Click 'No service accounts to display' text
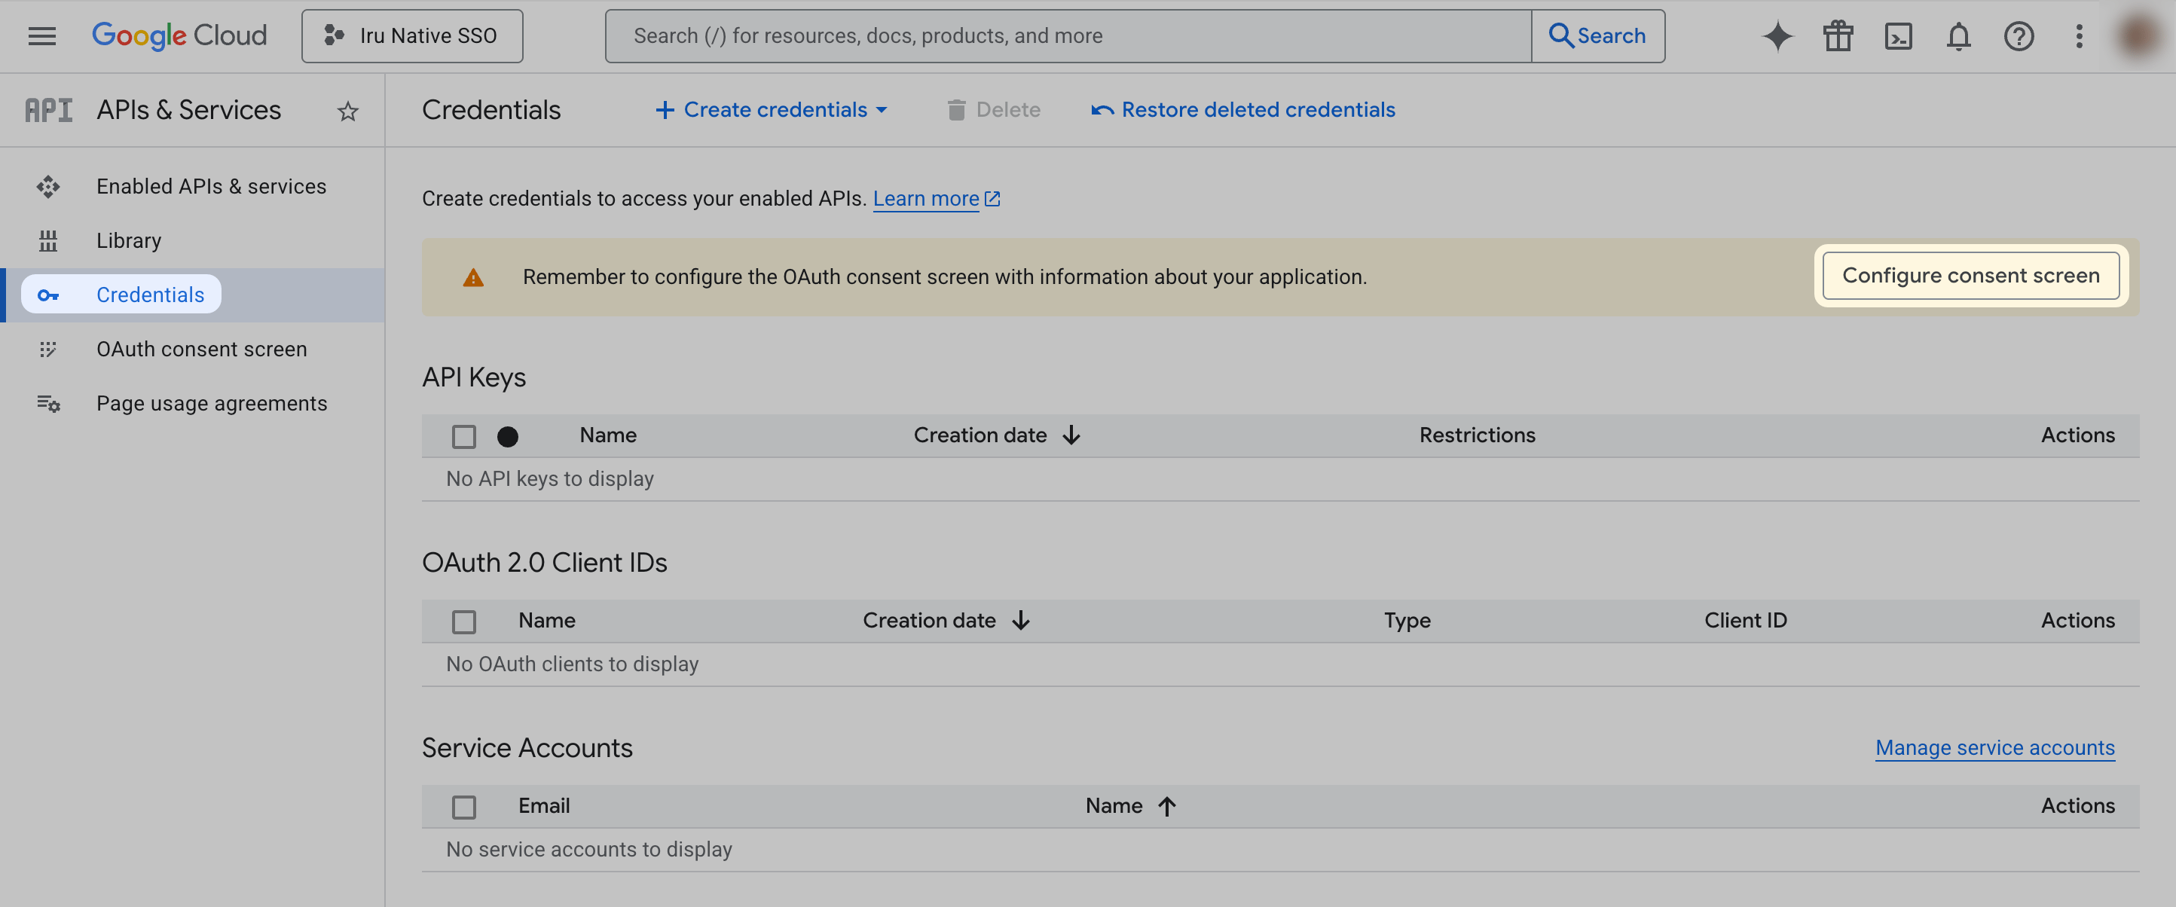The image size is (2176, 907). [x=588, y=850]
